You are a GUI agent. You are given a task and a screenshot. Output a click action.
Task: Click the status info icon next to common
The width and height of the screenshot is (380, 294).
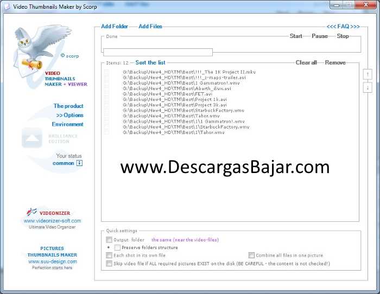(79, 163)
